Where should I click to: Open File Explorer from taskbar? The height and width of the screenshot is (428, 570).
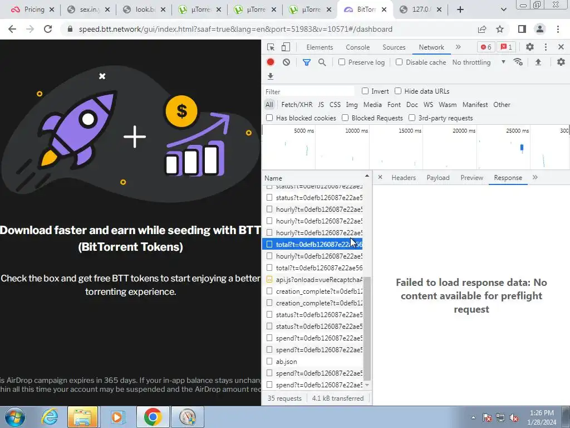pos(82,417)
